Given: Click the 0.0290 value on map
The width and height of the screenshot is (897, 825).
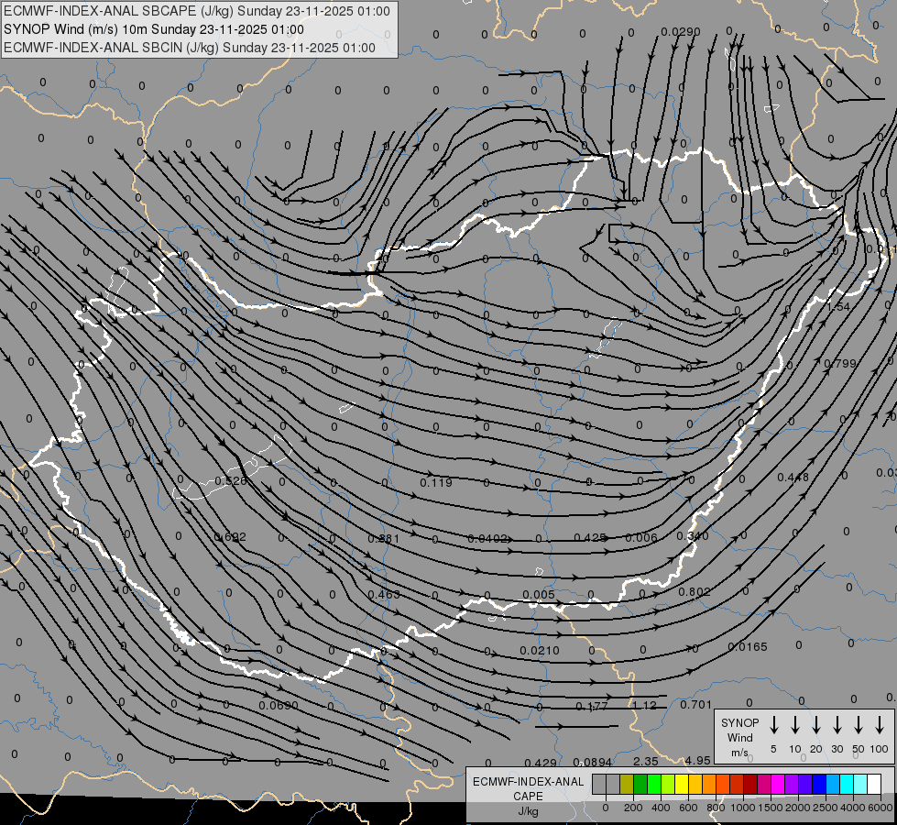Looking at the screenshot, I should tap(680, 31).
